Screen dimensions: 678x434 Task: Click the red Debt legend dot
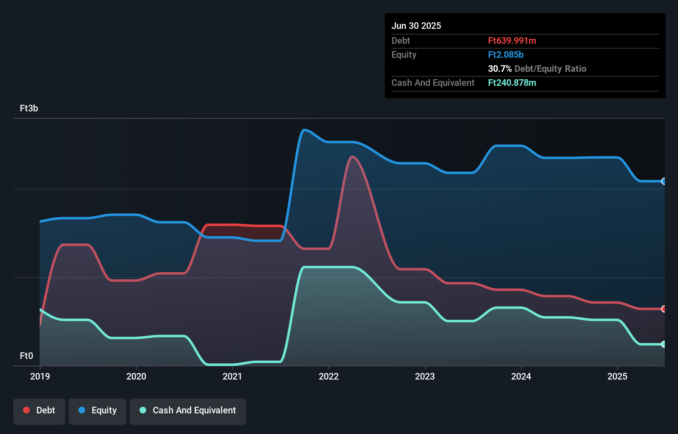pos(26,410)
